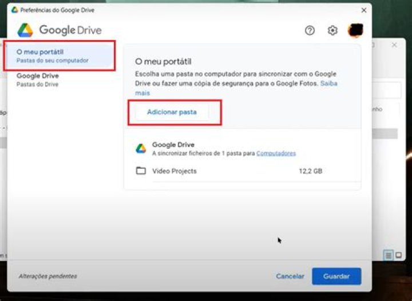
Task: Click the Drive icon beside sync status
Action: [x=141, y=148]
